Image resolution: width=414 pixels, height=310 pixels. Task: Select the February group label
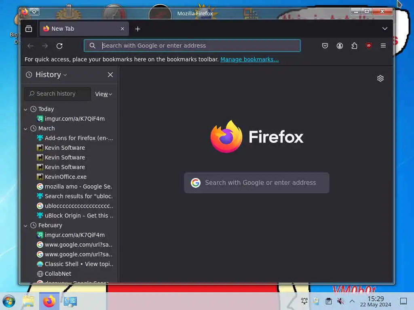tap(50, 225)
